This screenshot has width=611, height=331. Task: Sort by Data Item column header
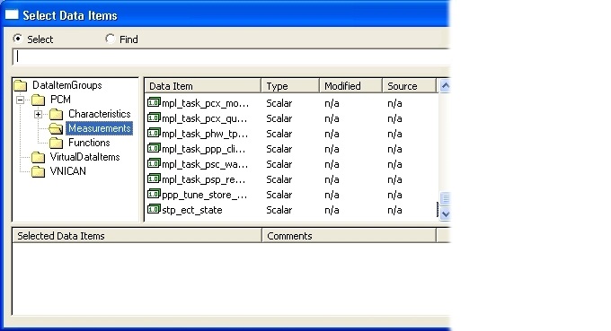203,86
